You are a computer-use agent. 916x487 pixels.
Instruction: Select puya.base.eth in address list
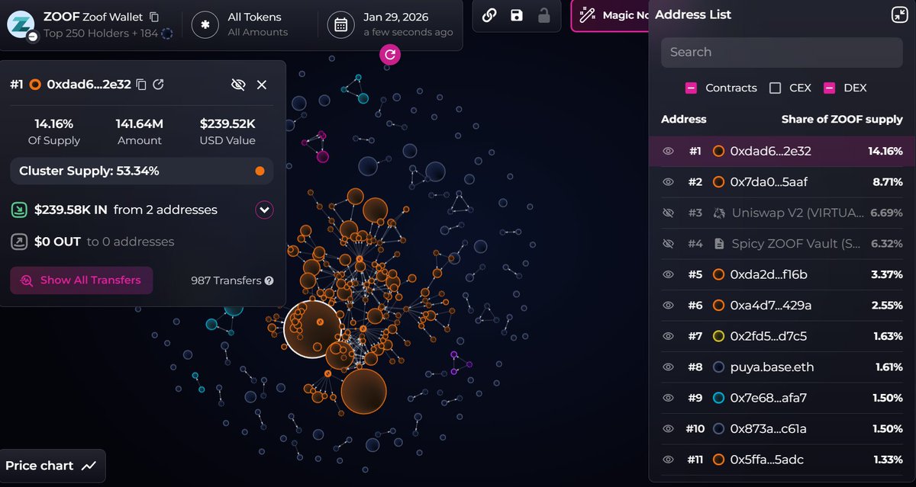(x=782, y=367)
